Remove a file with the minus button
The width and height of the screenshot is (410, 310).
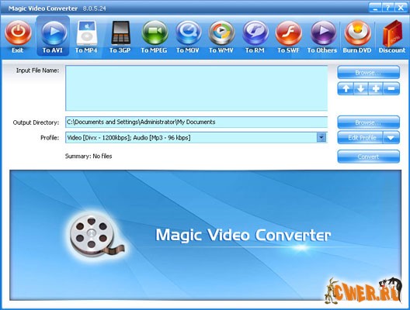pos(391,88)
